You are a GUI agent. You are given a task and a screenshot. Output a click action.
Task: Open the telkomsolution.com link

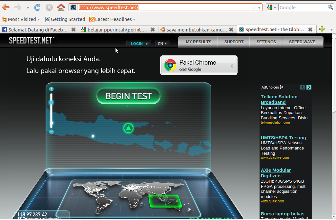pyautogui.click(x=275, y=123)
